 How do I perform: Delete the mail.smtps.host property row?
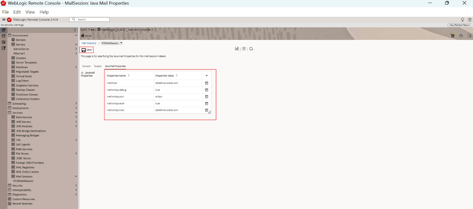[x=206, y=110]
